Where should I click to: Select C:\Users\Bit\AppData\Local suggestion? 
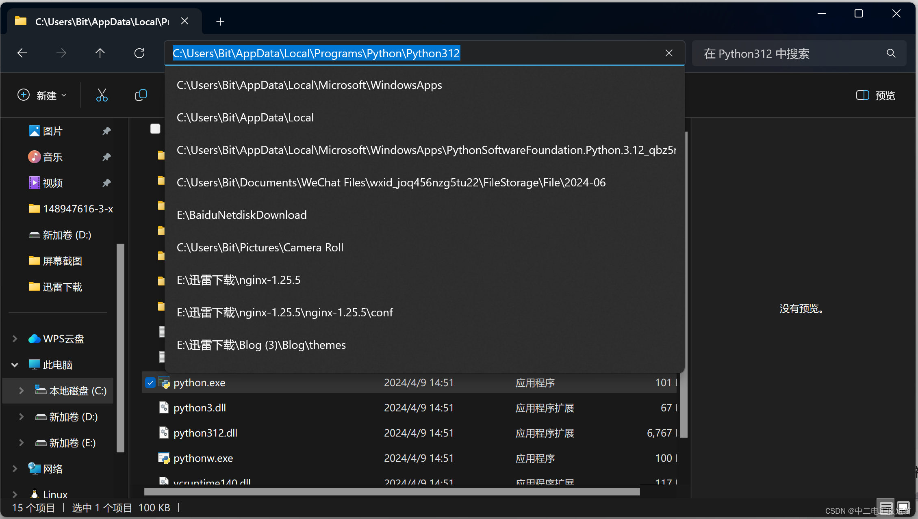[245, 117]
